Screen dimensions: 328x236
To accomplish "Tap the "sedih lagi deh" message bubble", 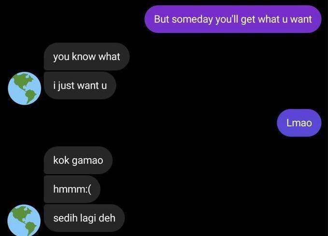I will point(84,218).
